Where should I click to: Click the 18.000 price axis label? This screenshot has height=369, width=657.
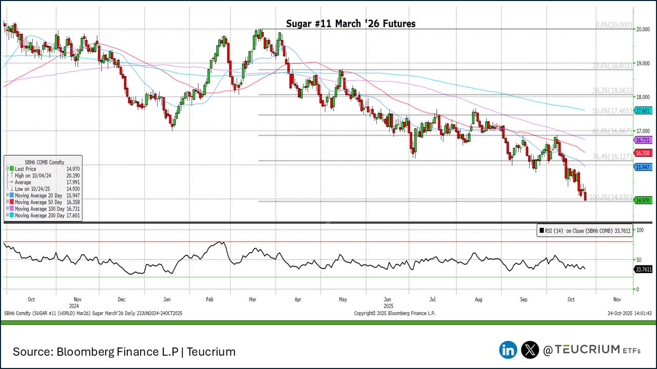[x=644, y=97]
